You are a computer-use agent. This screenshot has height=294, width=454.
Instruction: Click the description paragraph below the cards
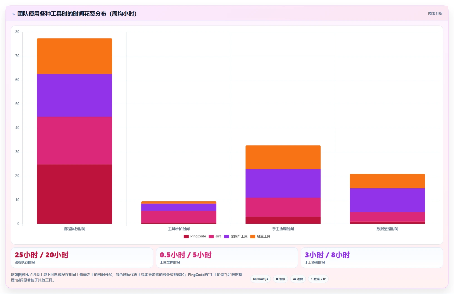coord(126,277)
